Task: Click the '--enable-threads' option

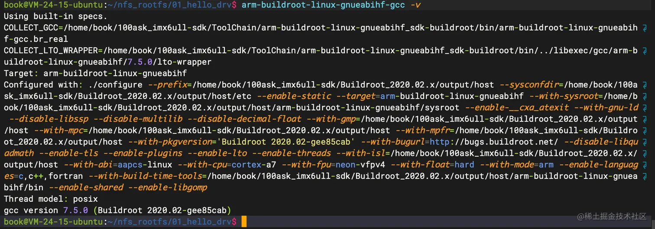Action: point(291,153)
